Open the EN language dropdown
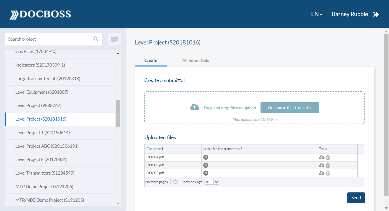This screenshot has height=211, width=389. point(316,14)
